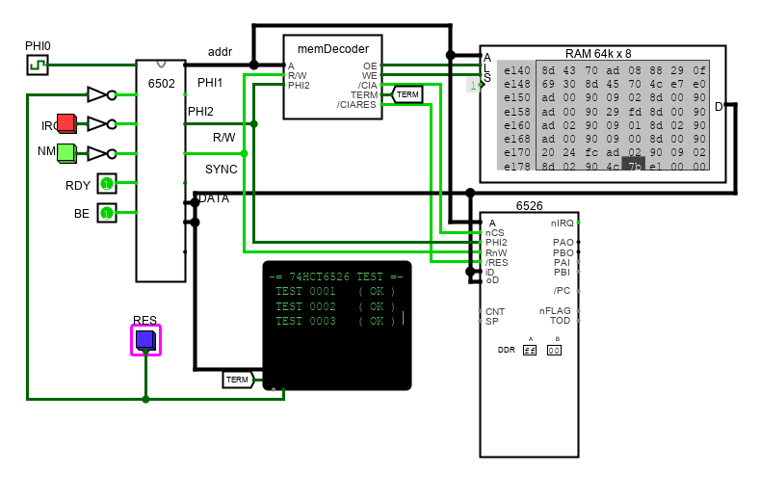The height and width of the screenshot is (499, 760).
Task: Click the PHI0 clock input symbol
Action: coord(37,65)
